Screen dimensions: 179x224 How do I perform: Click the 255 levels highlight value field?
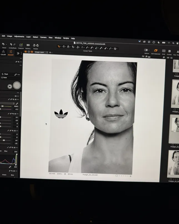point(16,152)
